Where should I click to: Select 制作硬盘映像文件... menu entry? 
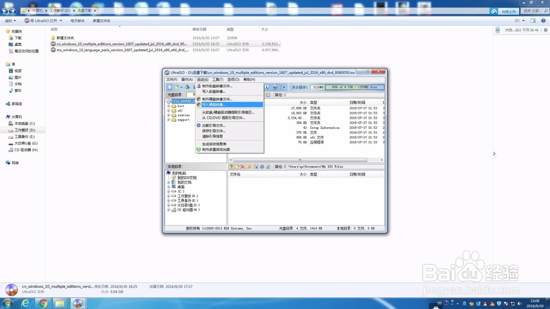(229, 99)
